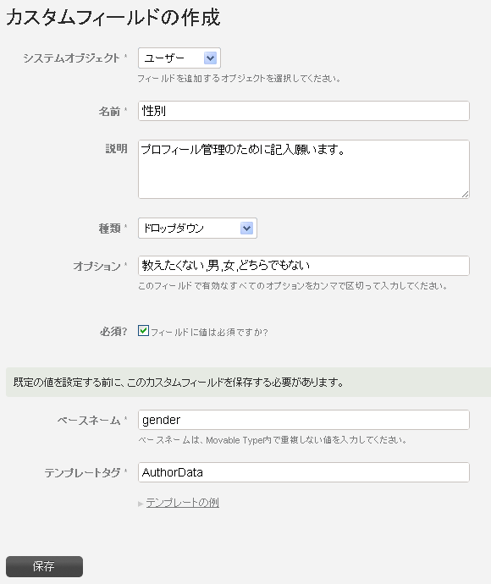Click the 種類 field label
The height and width of the screenshot is (584, 491).
tap(109, 229)
